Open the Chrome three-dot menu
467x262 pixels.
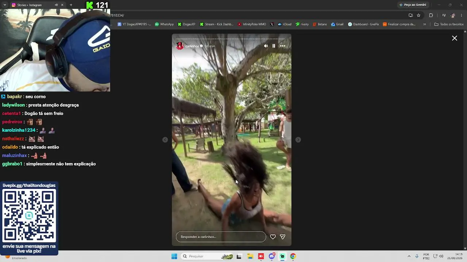pyautogui.click(x=462, y=15)
